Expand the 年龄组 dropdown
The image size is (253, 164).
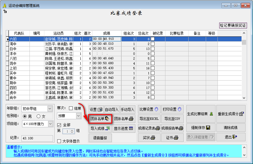pos(50,109)
